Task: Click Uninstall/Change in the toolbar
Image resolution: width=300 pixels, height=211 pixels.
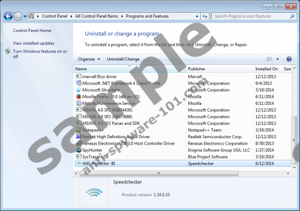Action: coord(123,59)
